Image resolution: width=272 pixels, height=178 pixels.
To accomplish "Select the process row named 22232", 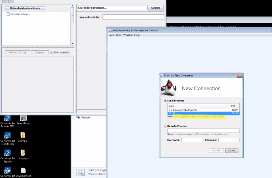I will [x=204, y=113].
